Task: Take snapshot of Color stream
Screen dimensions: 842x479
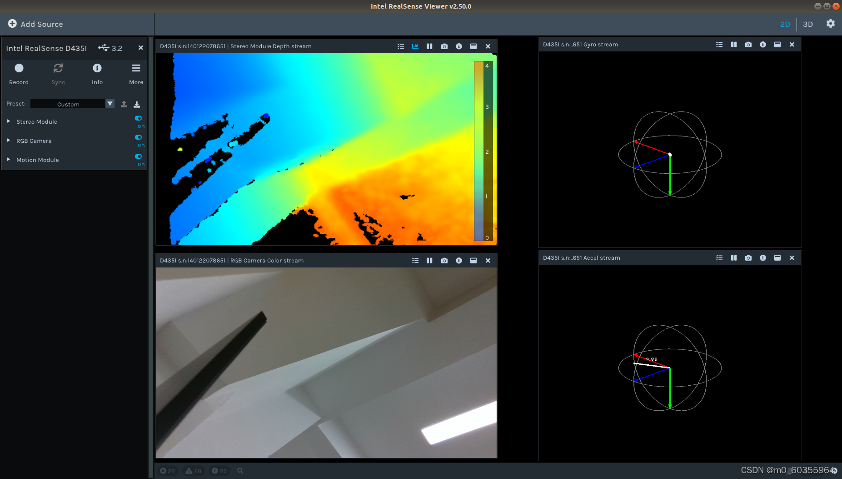Action: [x=444, y=261]
